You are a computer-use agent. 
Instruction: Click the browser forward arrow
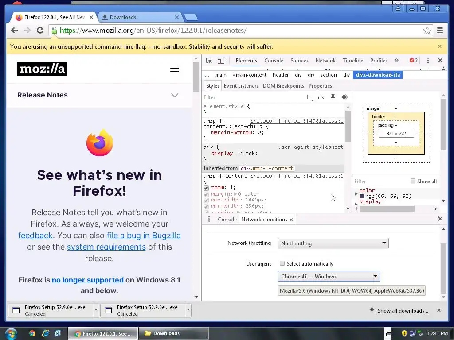pos(27,31)
